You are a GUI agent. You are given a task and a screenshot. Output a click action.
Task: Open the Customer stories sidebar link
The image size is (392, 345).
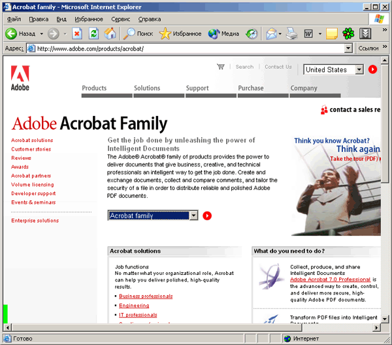tap(31, 149)
